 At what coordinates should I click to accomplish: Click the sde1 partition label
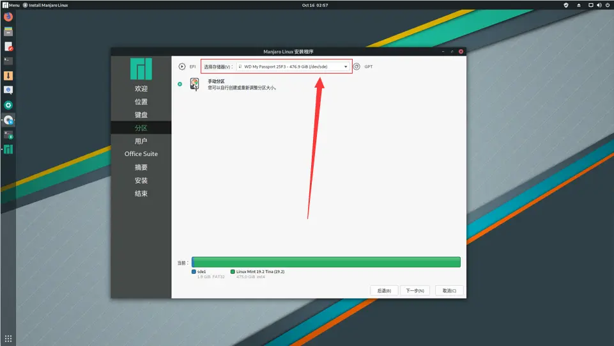[x=202, y=272]
